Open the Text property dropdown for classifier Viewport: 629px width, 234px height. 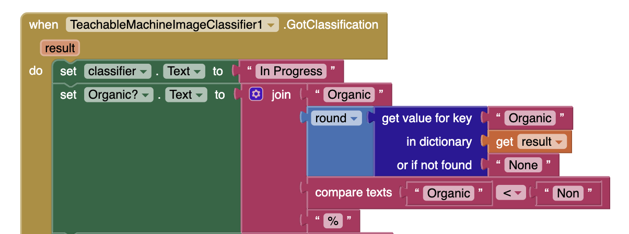click(199, 72)
